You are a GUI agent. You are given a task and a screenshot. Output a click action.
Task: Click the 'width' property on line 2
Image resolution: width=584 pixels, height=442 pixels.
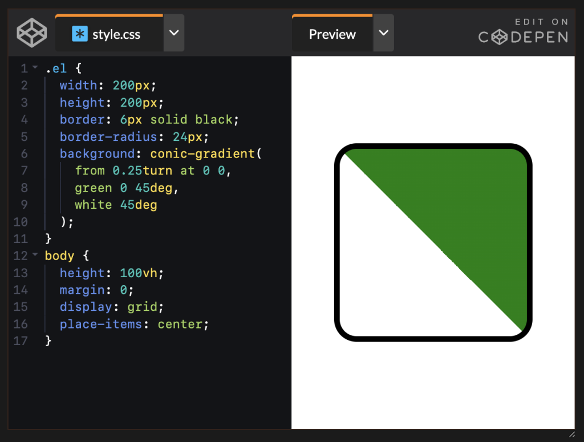coord(79,86)
